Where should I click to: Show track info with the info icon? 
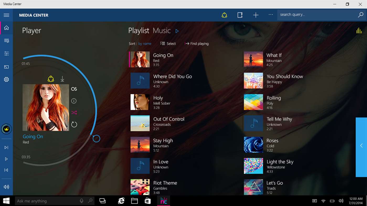(x=74, y=101)
